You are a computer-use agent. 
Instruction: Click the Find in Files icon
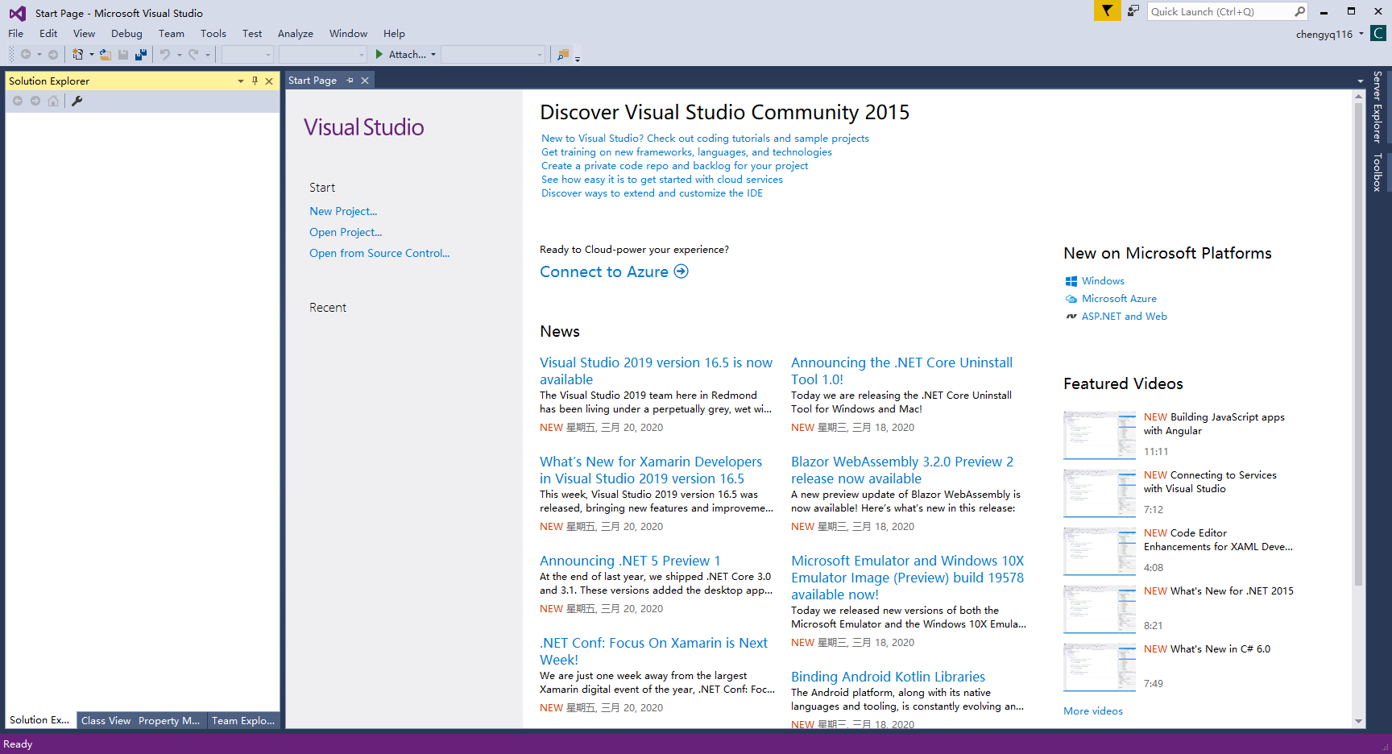pyautogui.click(x=563, y=55)
